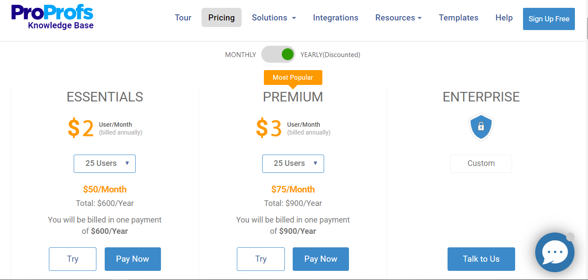
Task: Select the YEARLY(Discounted) billing label
Action: [x=330, y=55]
